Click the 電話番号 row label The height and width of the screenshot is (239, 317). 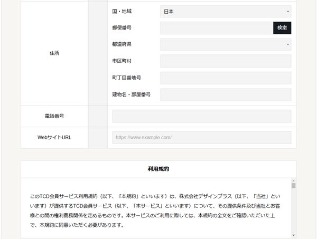pos(54,116)
